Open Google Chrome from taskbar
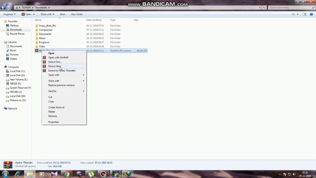Screen dimensions: 316x178 click(x=66, y=174)
